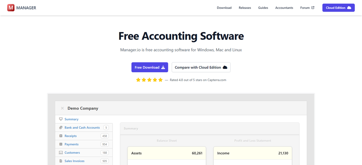The height and width of the screenshot is (165, 362).
Task: Click Compare with Cloud Edition button
Action: click(x=201, y=67)
